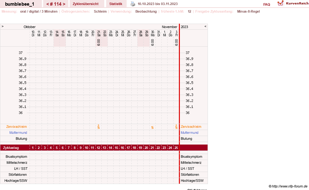Click the bumblebee_1 username

coord(20,4)
